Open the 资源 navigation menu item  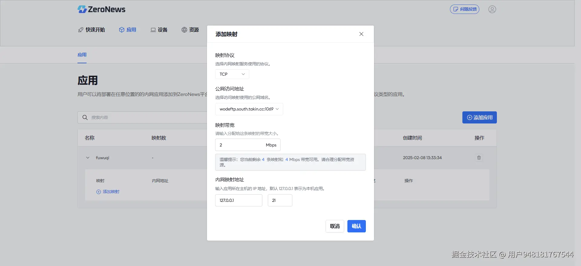(x=190, y=30)
